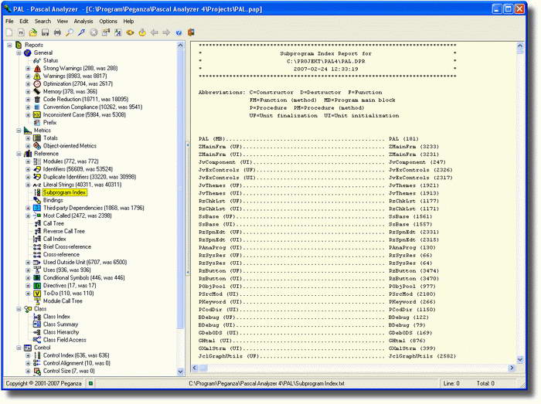541x404 pixels.
Task: Select the Class Hierarchy report
Action: tap(61, 332)
